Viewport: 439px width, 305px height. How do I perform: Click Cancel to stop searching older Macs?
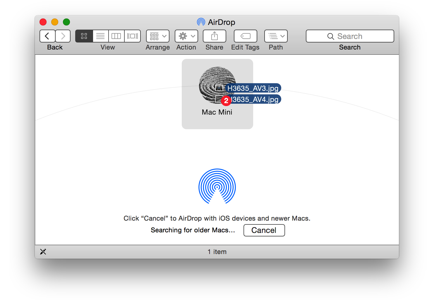click(x=264, y=230)
